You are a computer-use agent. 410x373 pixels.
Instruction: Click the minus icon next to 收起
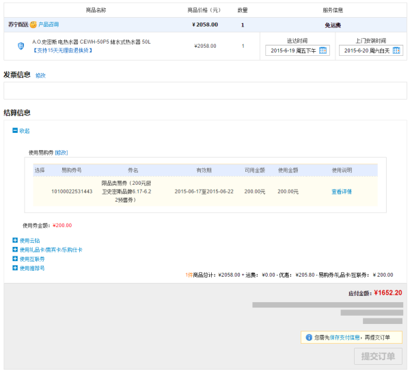(15, 130)
